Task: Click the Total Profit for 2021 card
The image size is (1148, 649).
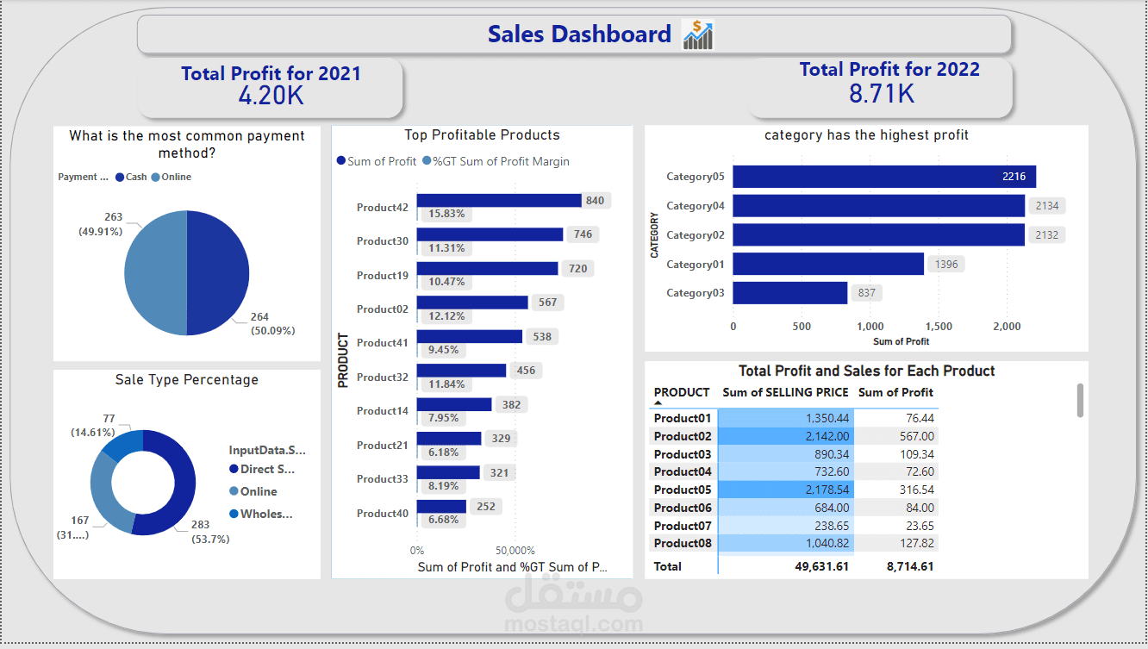Action: 271,86
